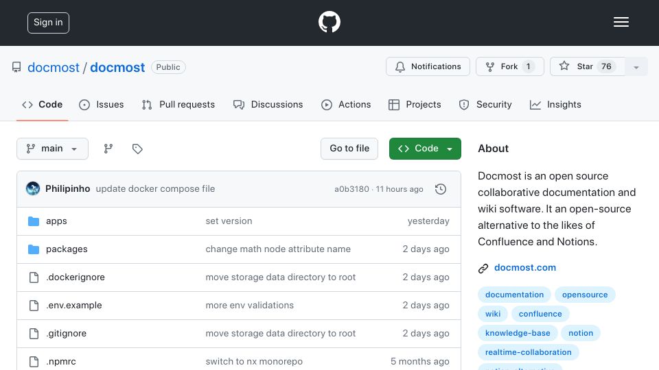
Task: Select the confluence topic tag
Action: pyautogui.click(x=540, y=314)
